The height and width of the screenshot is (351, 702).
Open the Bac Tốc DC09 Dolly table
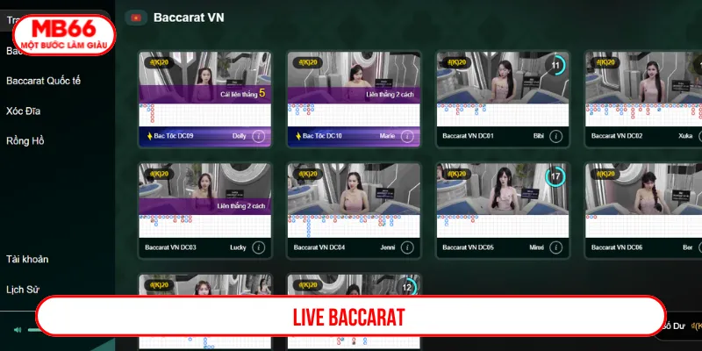[x=205, y=99]
